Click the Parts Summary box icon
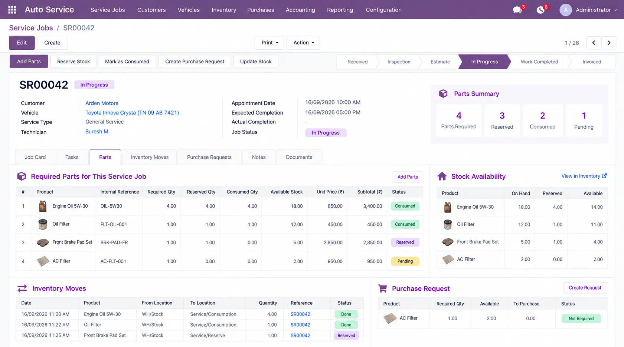Image resolution: width=624 pixels, height=347 pixels. [443, 94]
